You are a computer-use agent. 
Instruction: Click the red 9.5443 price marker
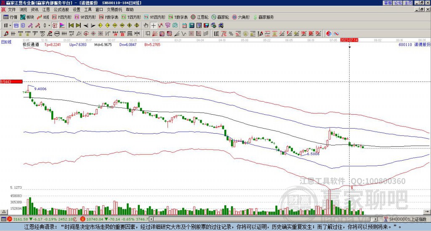coord(11,81)
